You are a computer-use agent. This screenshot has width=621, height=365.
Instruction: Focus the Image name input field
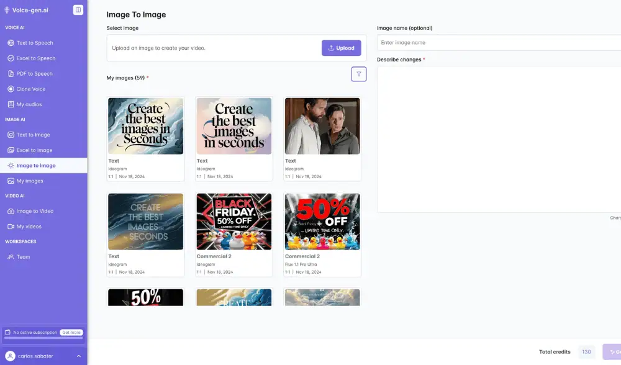pyautogui.click(x=497, y=43)
